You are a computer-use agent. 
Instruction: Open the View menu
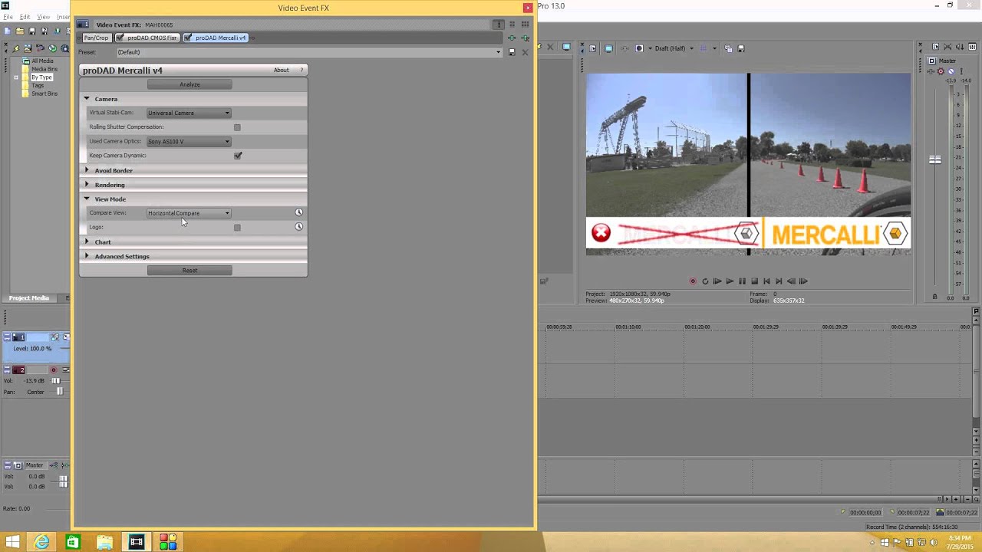(43, 17)
